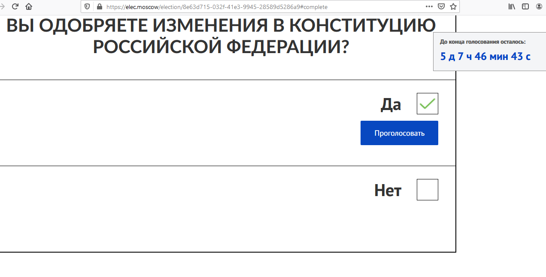
Task: Check the Нет checkbox
Action: point(428,190)
